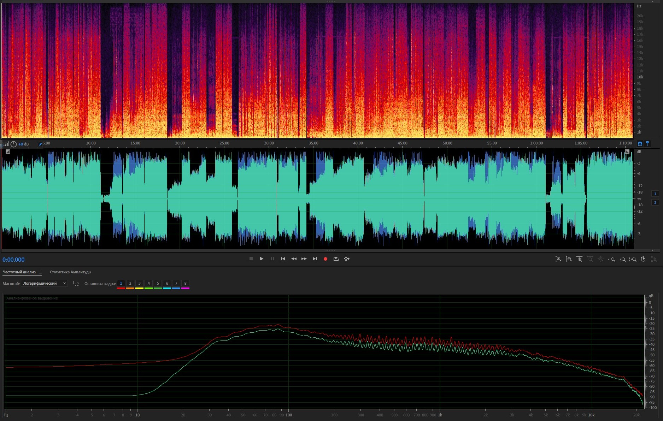Switch to Статистика Амплитуды tab
The image size is (663, 421).
[70, 272]
